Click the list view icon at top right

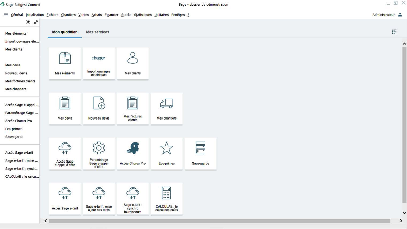[394, 32]
